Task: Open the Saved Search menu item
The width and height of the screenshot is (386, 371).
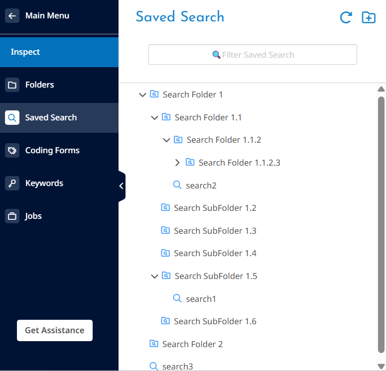Action: pyautogui.click(x=51, y=118)
